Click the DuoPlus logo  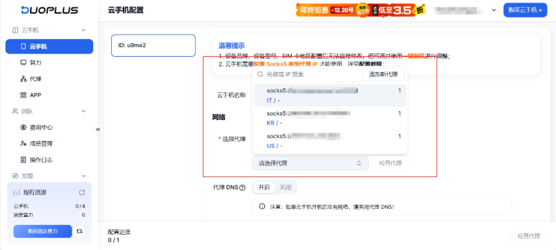[49, 10]
